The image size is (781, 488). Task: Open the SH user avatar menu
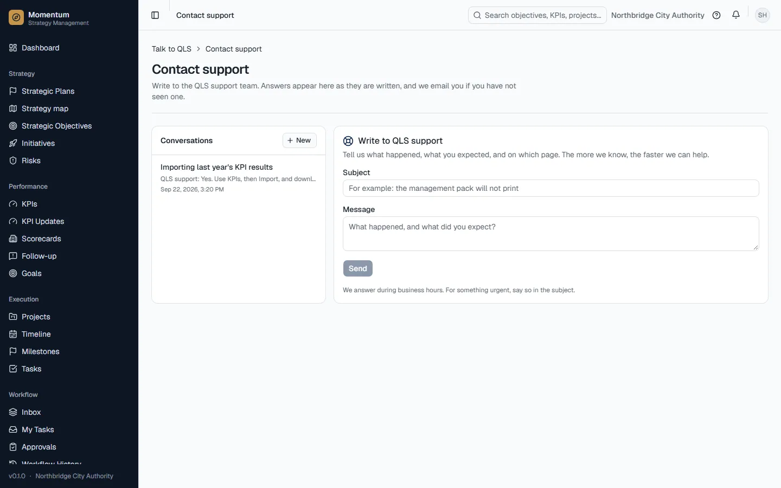(x=763, y=15)
